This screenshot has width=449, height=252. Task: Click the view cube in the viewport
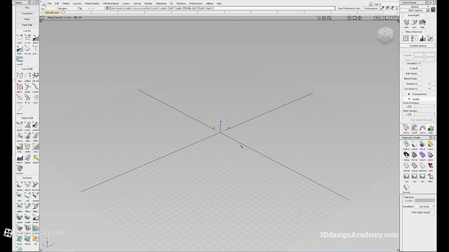coord(386,35)
